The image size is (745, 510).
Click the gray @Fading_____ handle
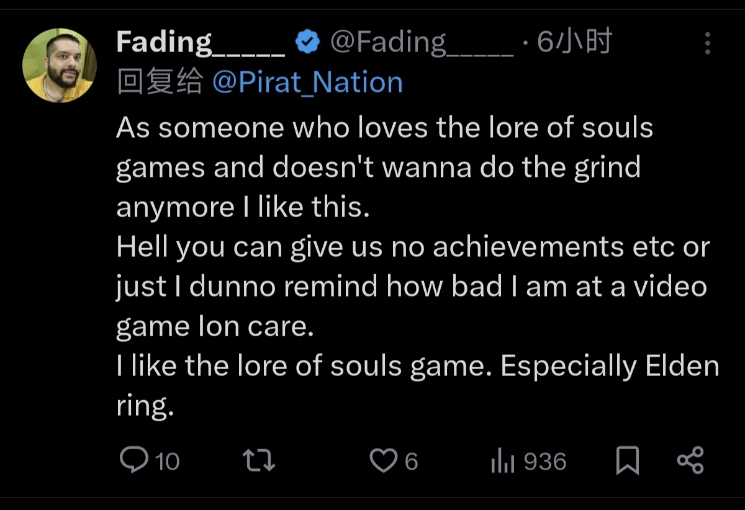421,42
